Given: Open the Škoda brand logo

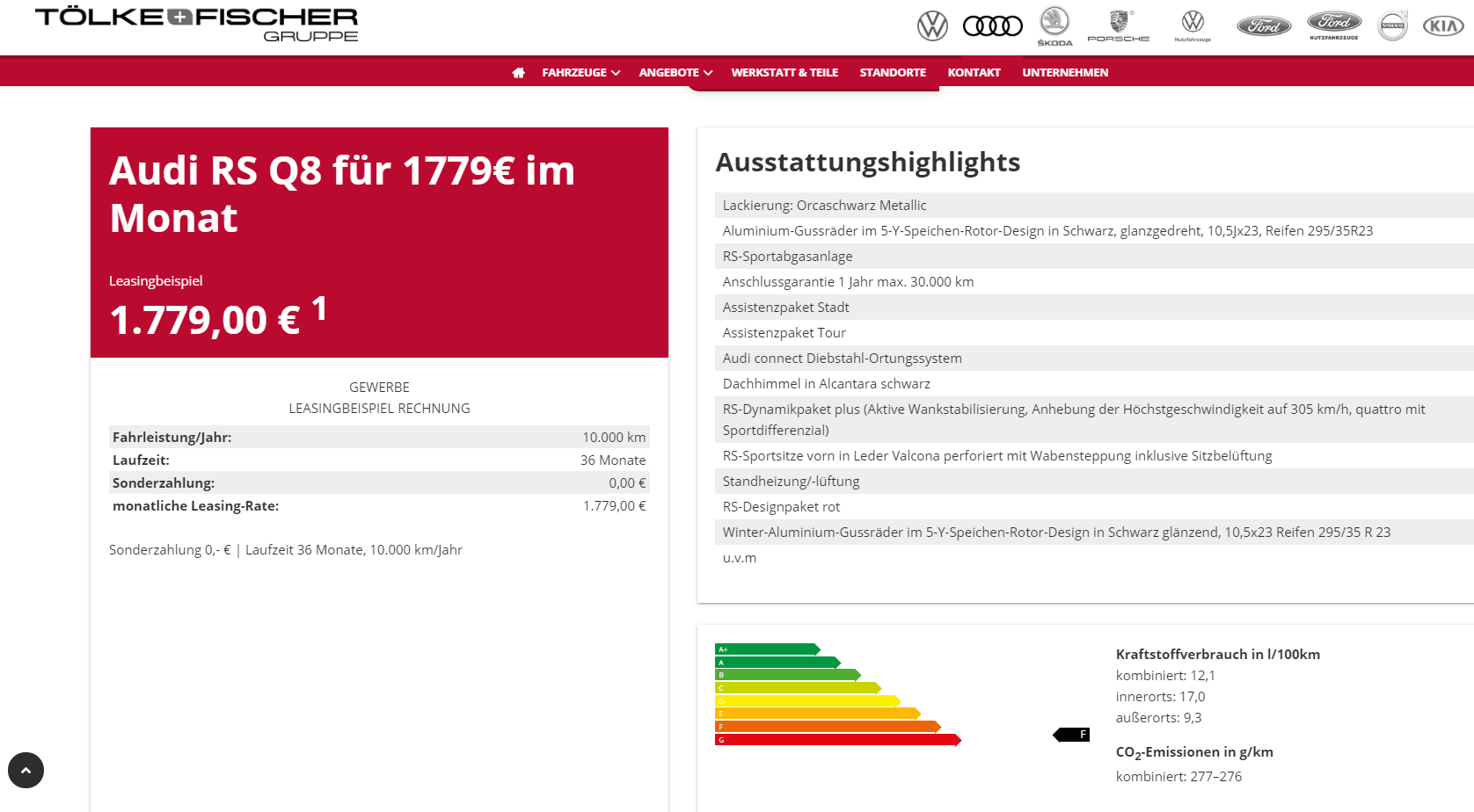Looking at the screenshot, I should [x=1054, y=26].
